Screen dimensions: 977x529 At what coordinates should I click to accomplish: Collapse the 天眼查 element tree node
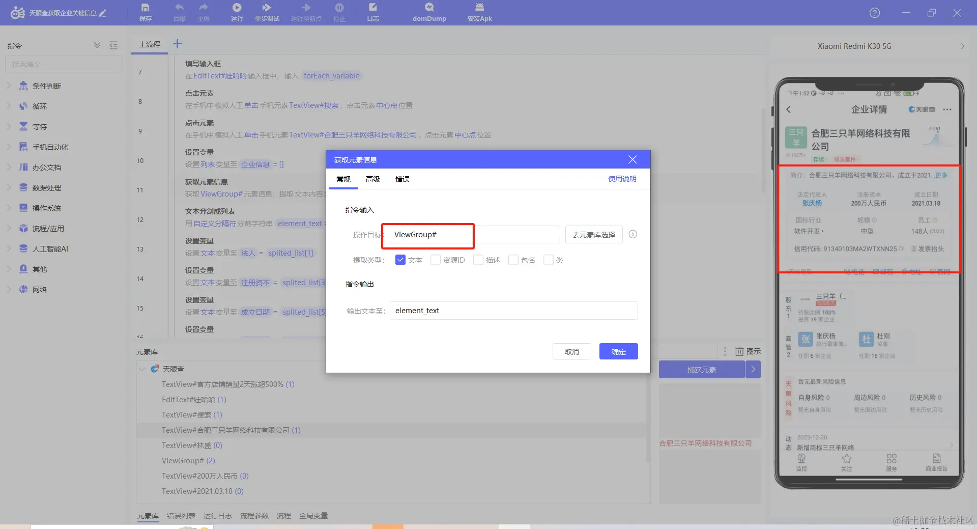[x=142, y=369]
